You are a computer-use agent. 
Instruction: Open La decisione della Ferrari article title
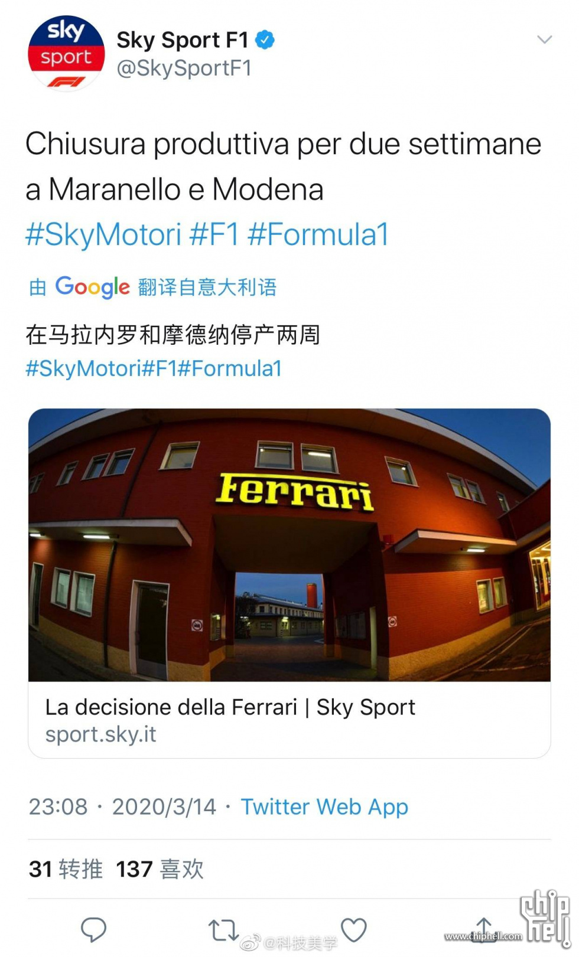click(x=230, y=707)
